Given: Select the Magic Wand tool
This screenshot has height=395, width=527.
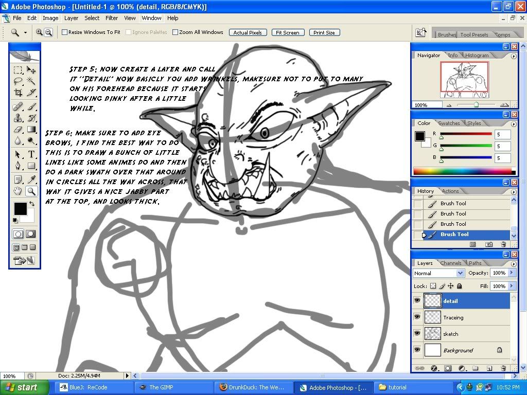Looking at the screenshot, I should 31,81.
